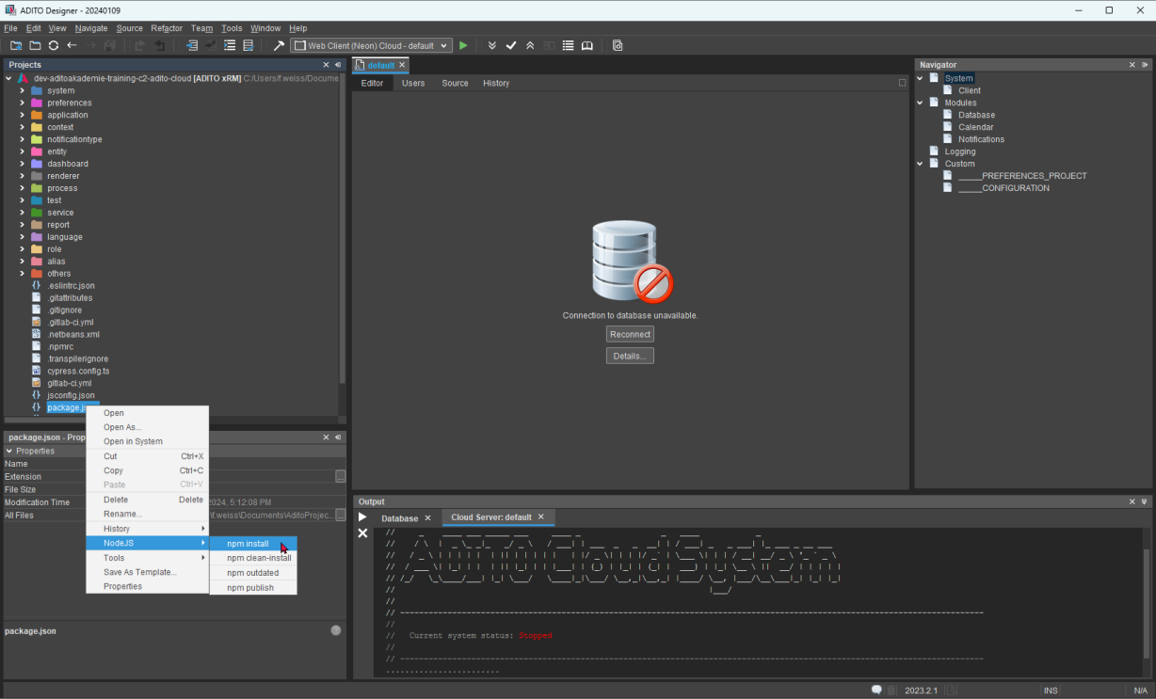Switch to the Users tab
Image resolution: width=1156 pixels, height=699 pixels.
[x=413, y=83]
